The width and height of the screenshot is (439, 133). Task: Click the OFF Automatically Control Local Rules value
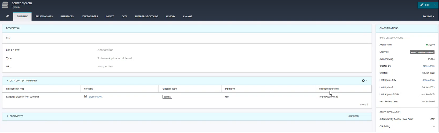(432, 119)
